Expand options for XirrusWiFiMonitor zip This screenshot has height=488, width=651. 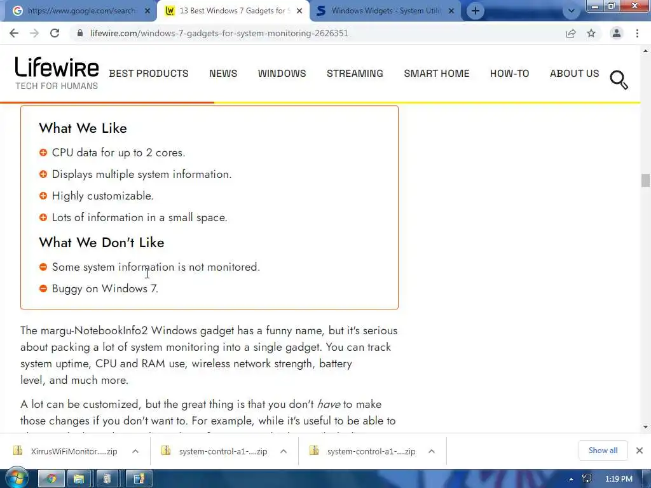[x=135, y=451]
